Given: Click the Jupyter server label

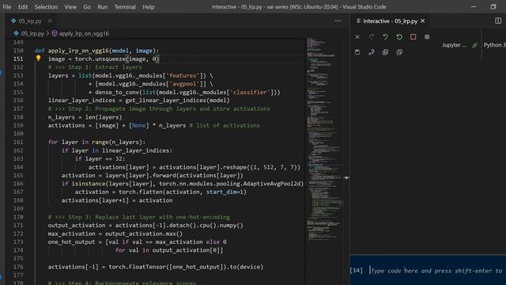Looking at the screenshot, I should click(454, 45).
